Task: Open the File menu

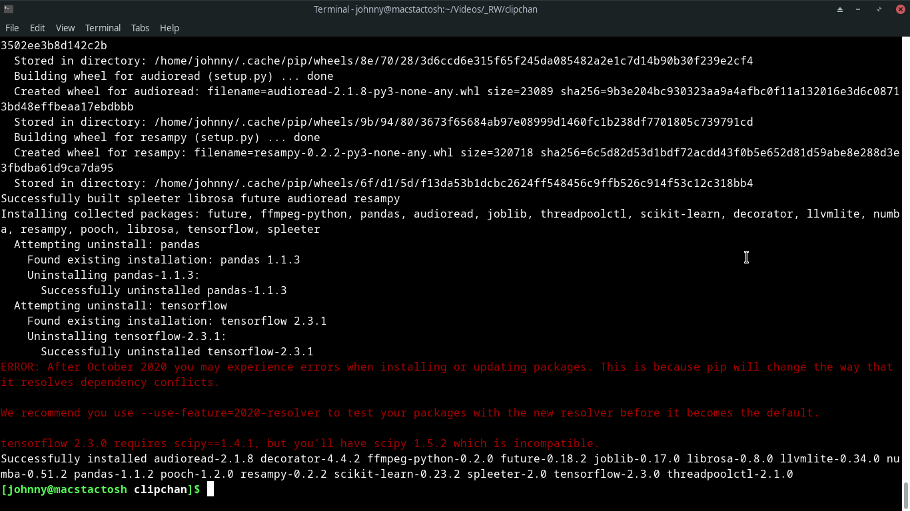Action: [12, 28]
